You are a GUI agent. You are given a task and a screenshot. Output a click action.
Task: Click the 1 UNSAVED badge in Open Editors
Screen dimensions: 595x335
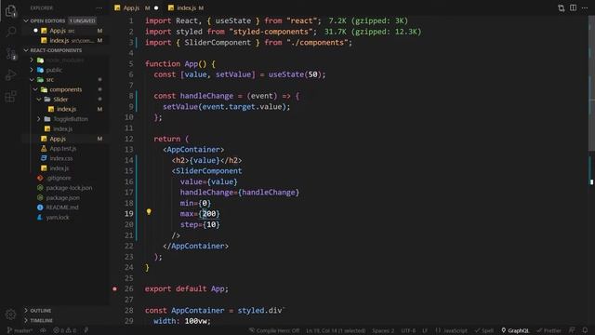[x=83, y=20]
